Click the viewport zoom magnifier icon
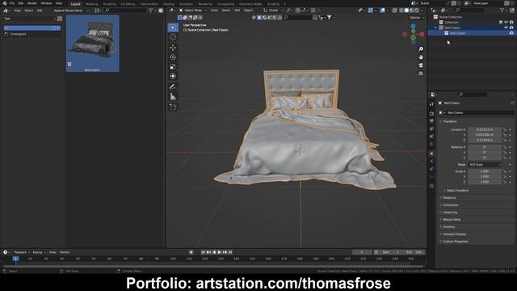 (421, 49)
